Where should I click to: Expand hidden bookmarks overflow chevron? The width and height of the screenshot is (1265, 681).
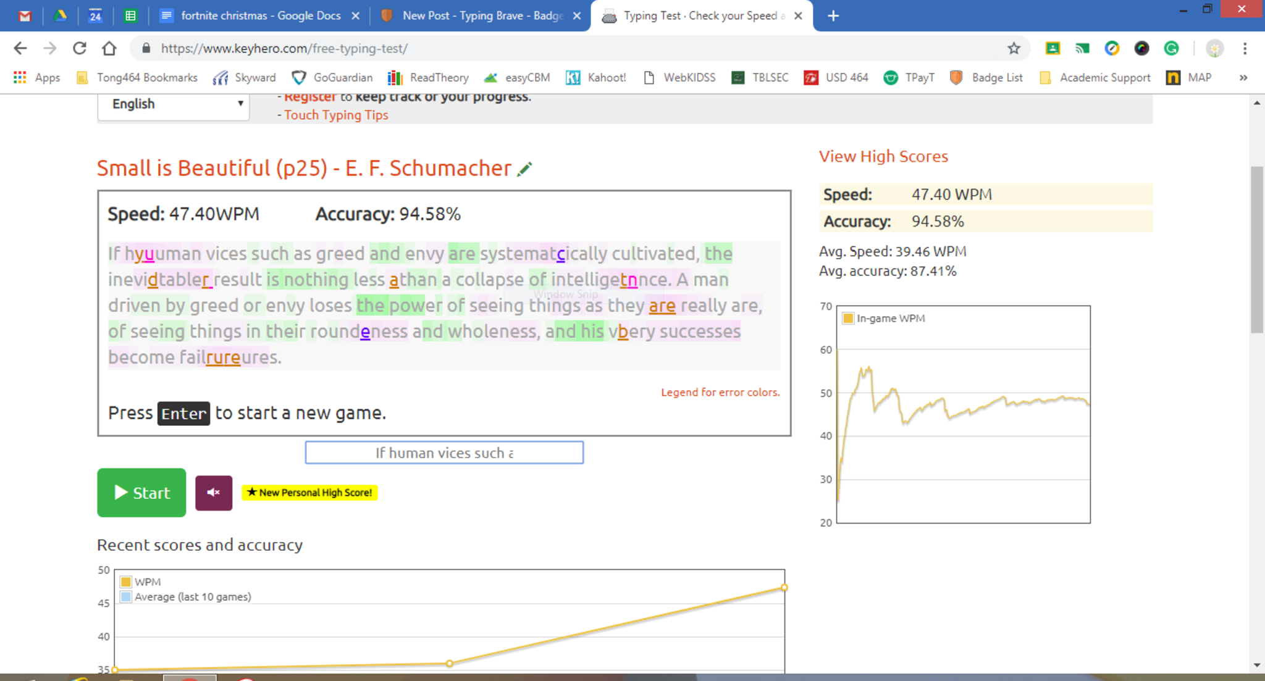point(1243,78)
